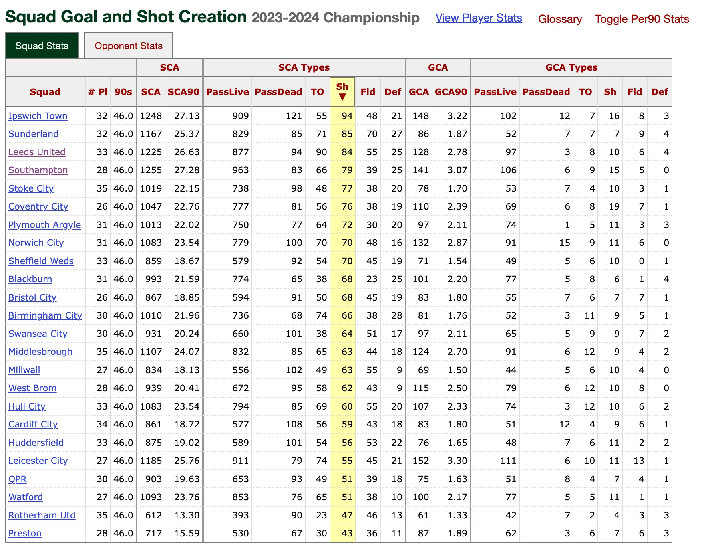The width and height of the screenshot is (704, 554).
Task: Open Birmingham City squad page
Action: tap(45, 315)
